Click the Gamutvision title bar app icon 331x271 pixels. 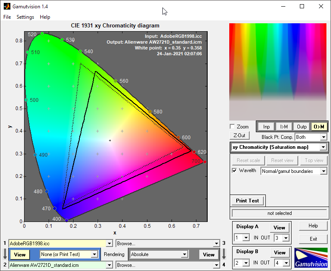(x=7, y=6)
